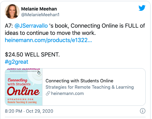Click the tweet body starting with A7:
152x119 pixels.
(75, 29)
